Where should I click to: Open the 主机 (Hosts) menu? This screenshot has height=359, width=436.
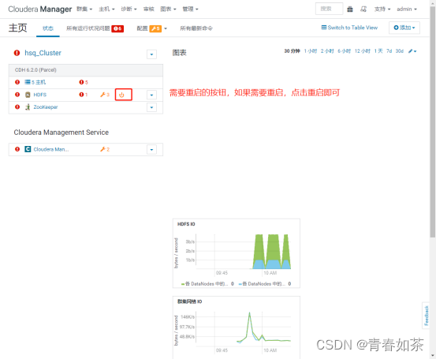coord(106,9)
